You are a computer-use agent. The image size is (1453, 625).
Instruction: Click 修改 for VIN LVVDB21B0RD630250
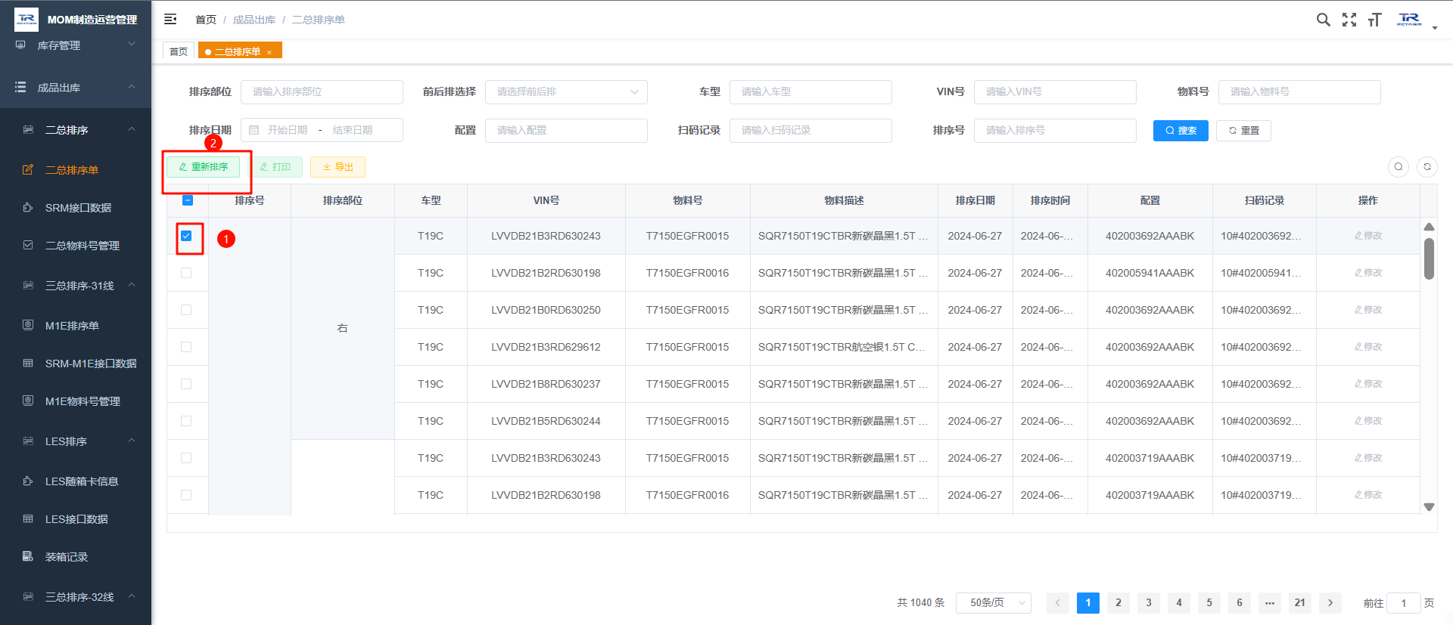[1368, 310]
